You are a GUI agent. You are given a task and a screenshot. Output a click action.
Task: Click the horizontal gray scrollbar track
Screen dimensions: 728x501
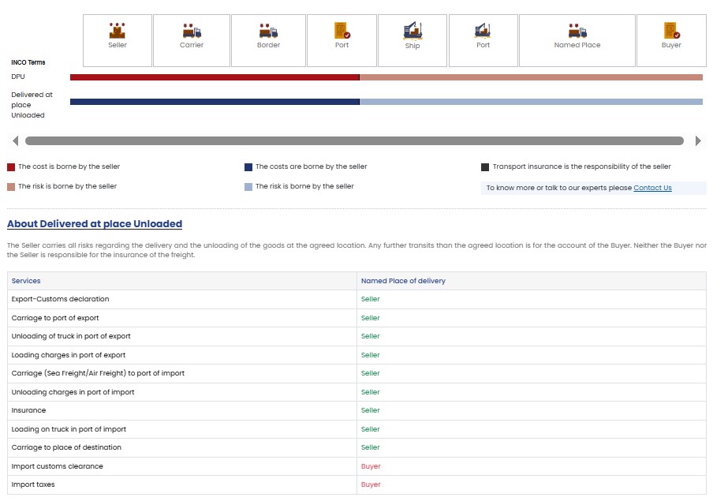point(354,141)
